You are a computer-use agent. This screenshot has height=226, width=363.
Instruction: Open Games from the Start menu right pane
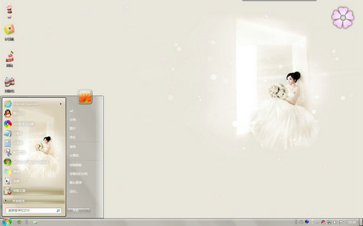[73, 146]
